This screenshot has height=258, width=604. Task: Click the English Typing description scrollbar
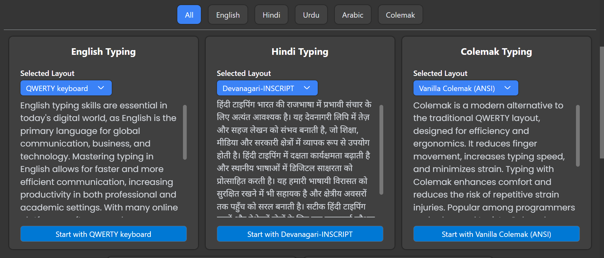pyautogui.click(x=185, y=132)
